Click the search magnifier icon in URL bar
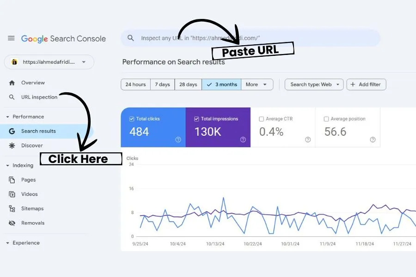 pyautogui.click(x=131, y=38)
